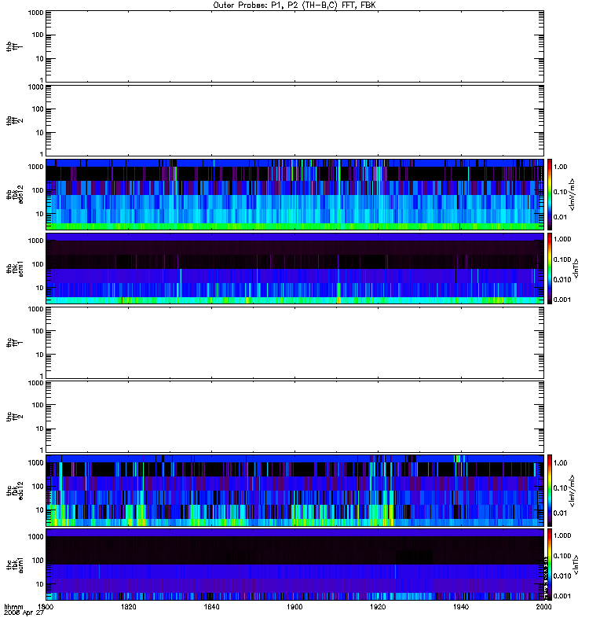Click the '<|nT|>' unit label of thb scm1

tap(576, 269)
